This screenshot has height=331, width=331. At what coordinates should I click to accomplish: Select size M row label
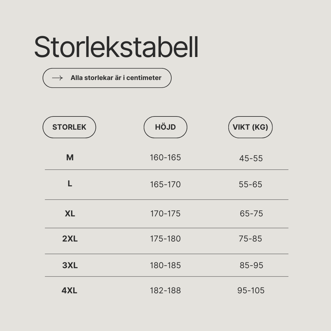pyautogui.click(x=70, y=158)
